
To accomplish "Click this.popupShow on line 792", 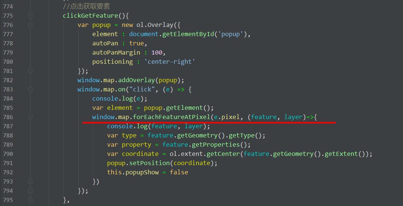I will click(x=133, y=172).
